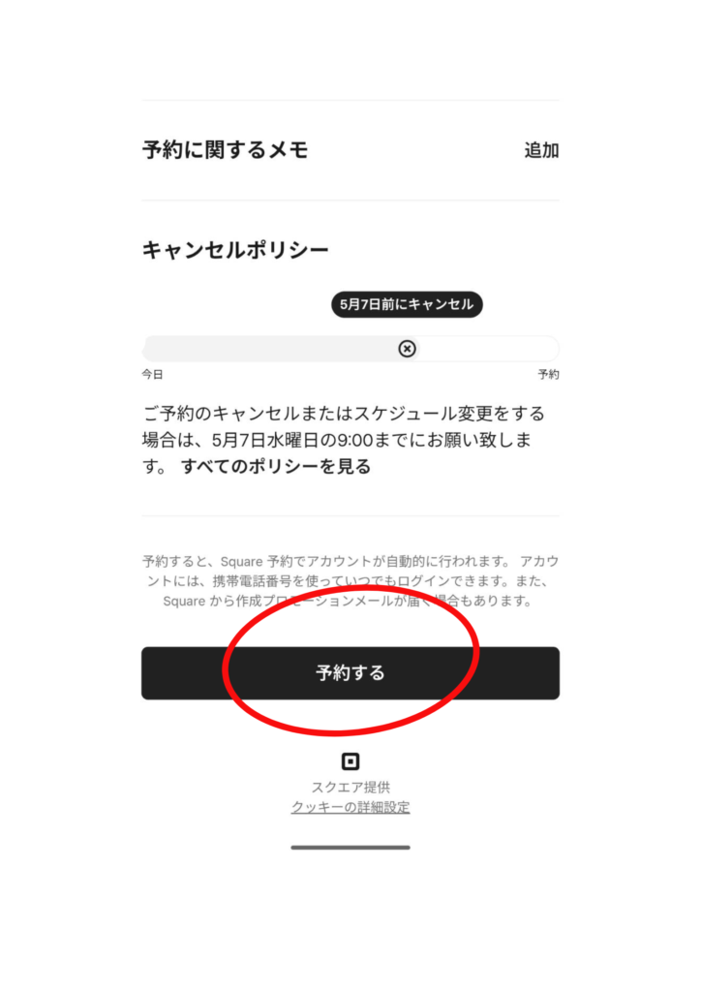The image size is (701, 992).
Task: Open すべてのポリシーを見る link
Action: coord(276,466)
